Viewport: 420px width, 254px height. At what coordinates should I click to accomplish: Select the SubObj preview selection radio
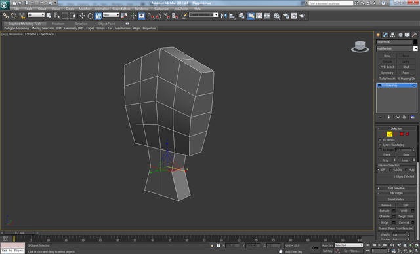[x=390, y=170]
